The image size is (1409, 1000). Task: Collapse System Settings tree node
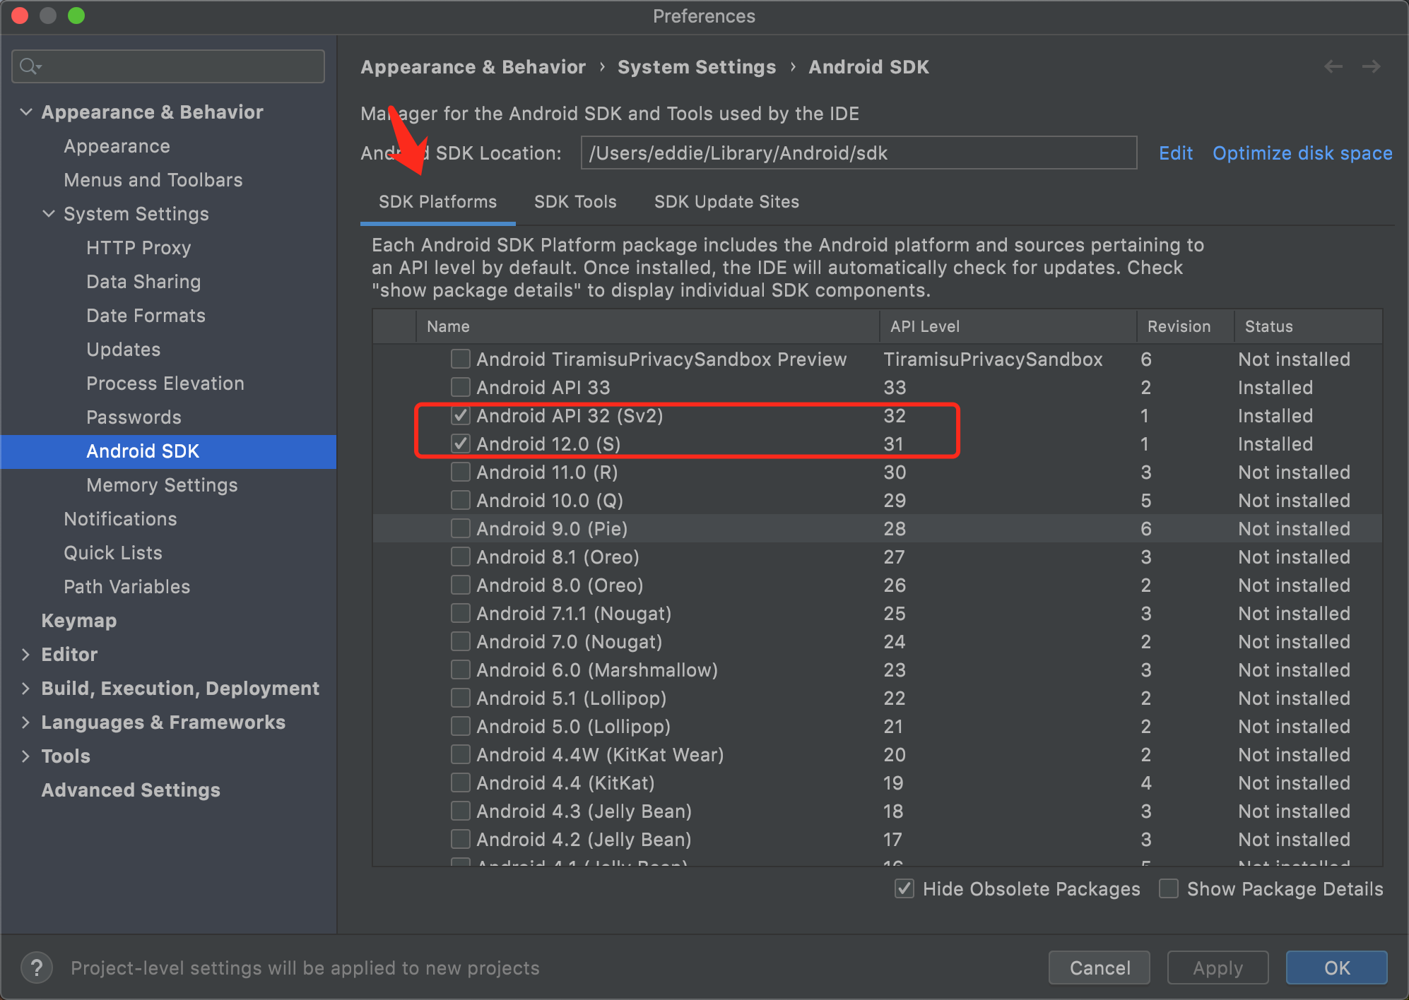tap(49, 213)
